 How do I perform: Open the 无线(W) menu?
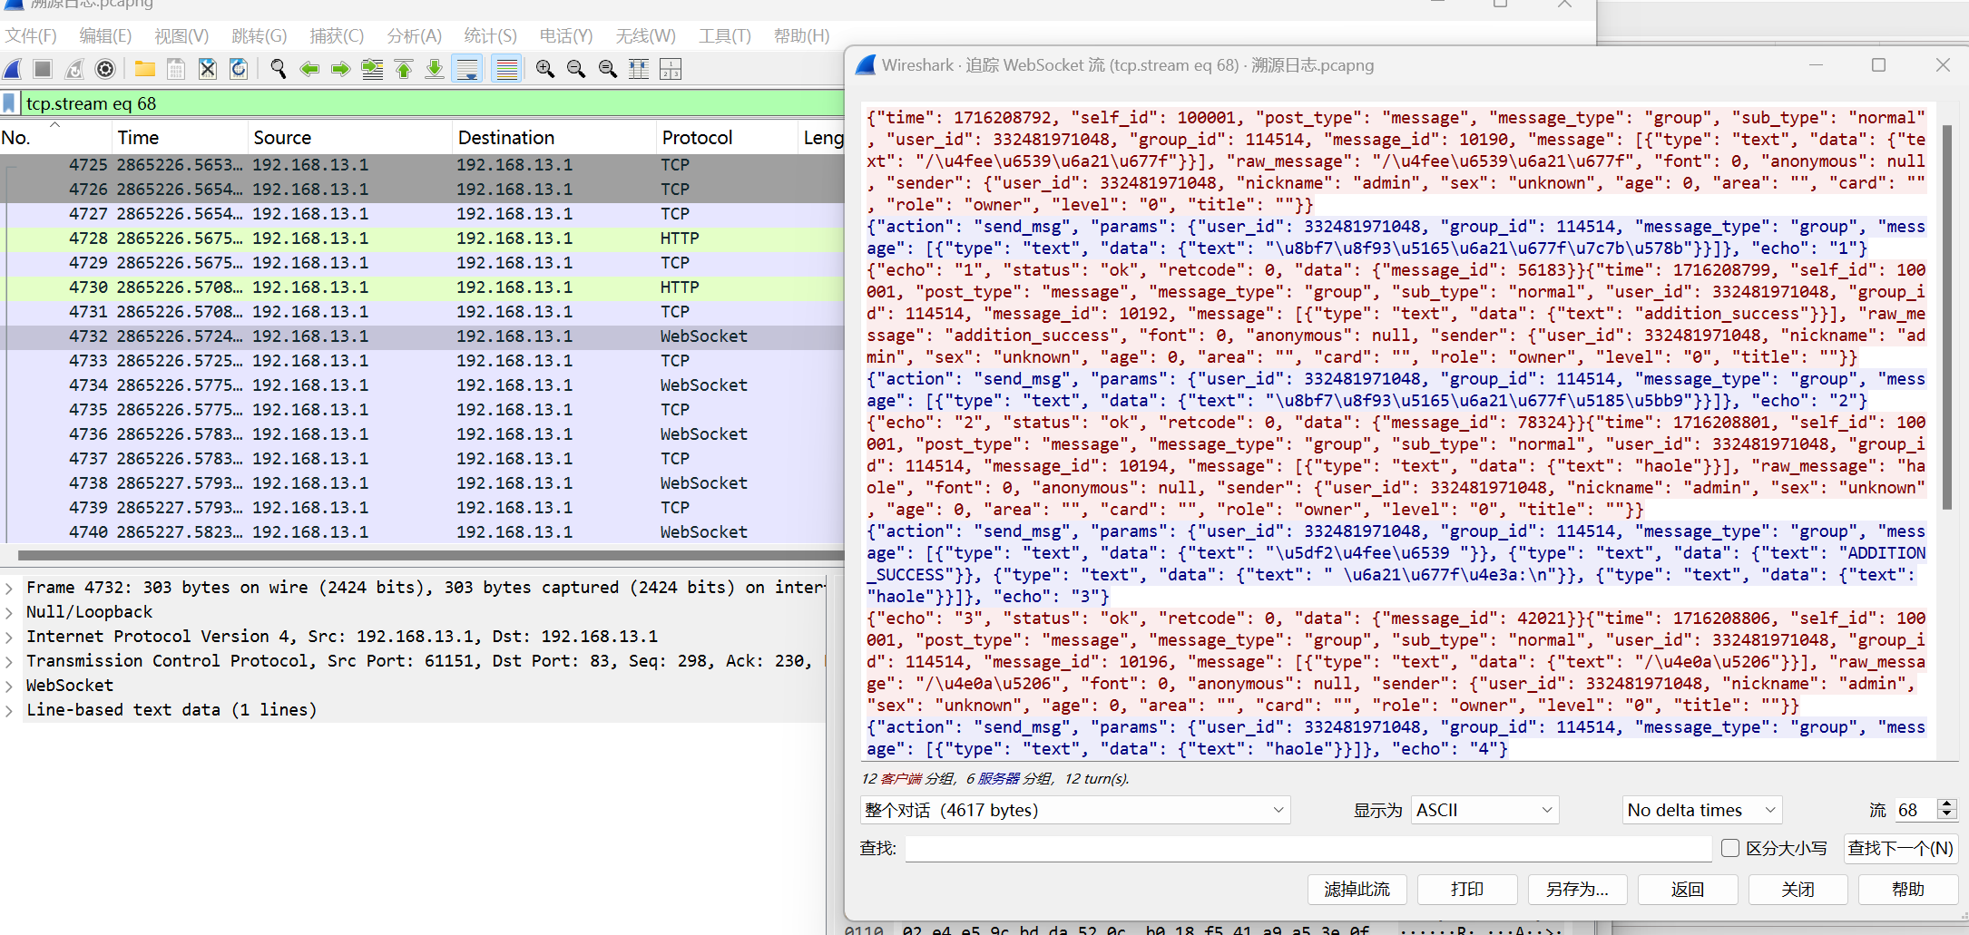click(645, 35)
